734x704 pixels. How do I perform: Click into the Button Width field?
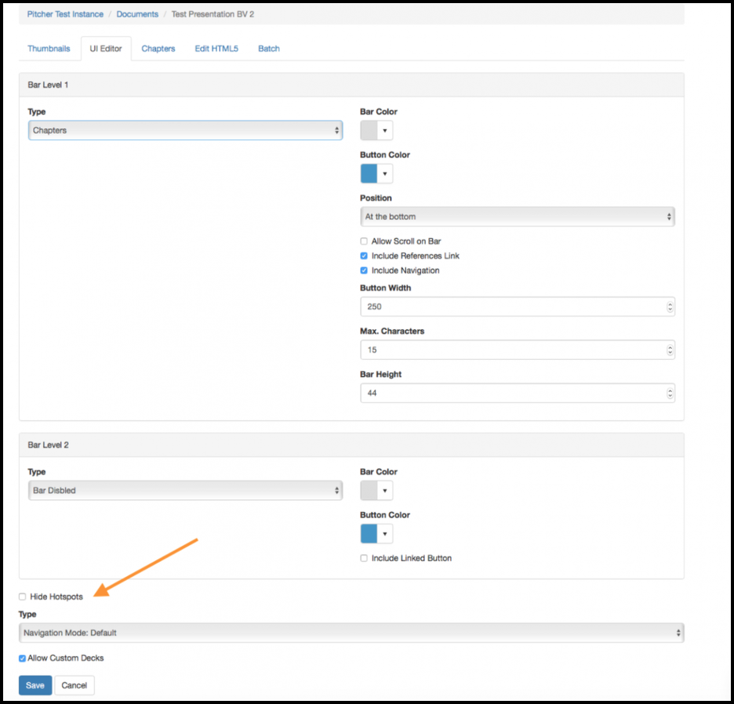[x=510, y=307]
